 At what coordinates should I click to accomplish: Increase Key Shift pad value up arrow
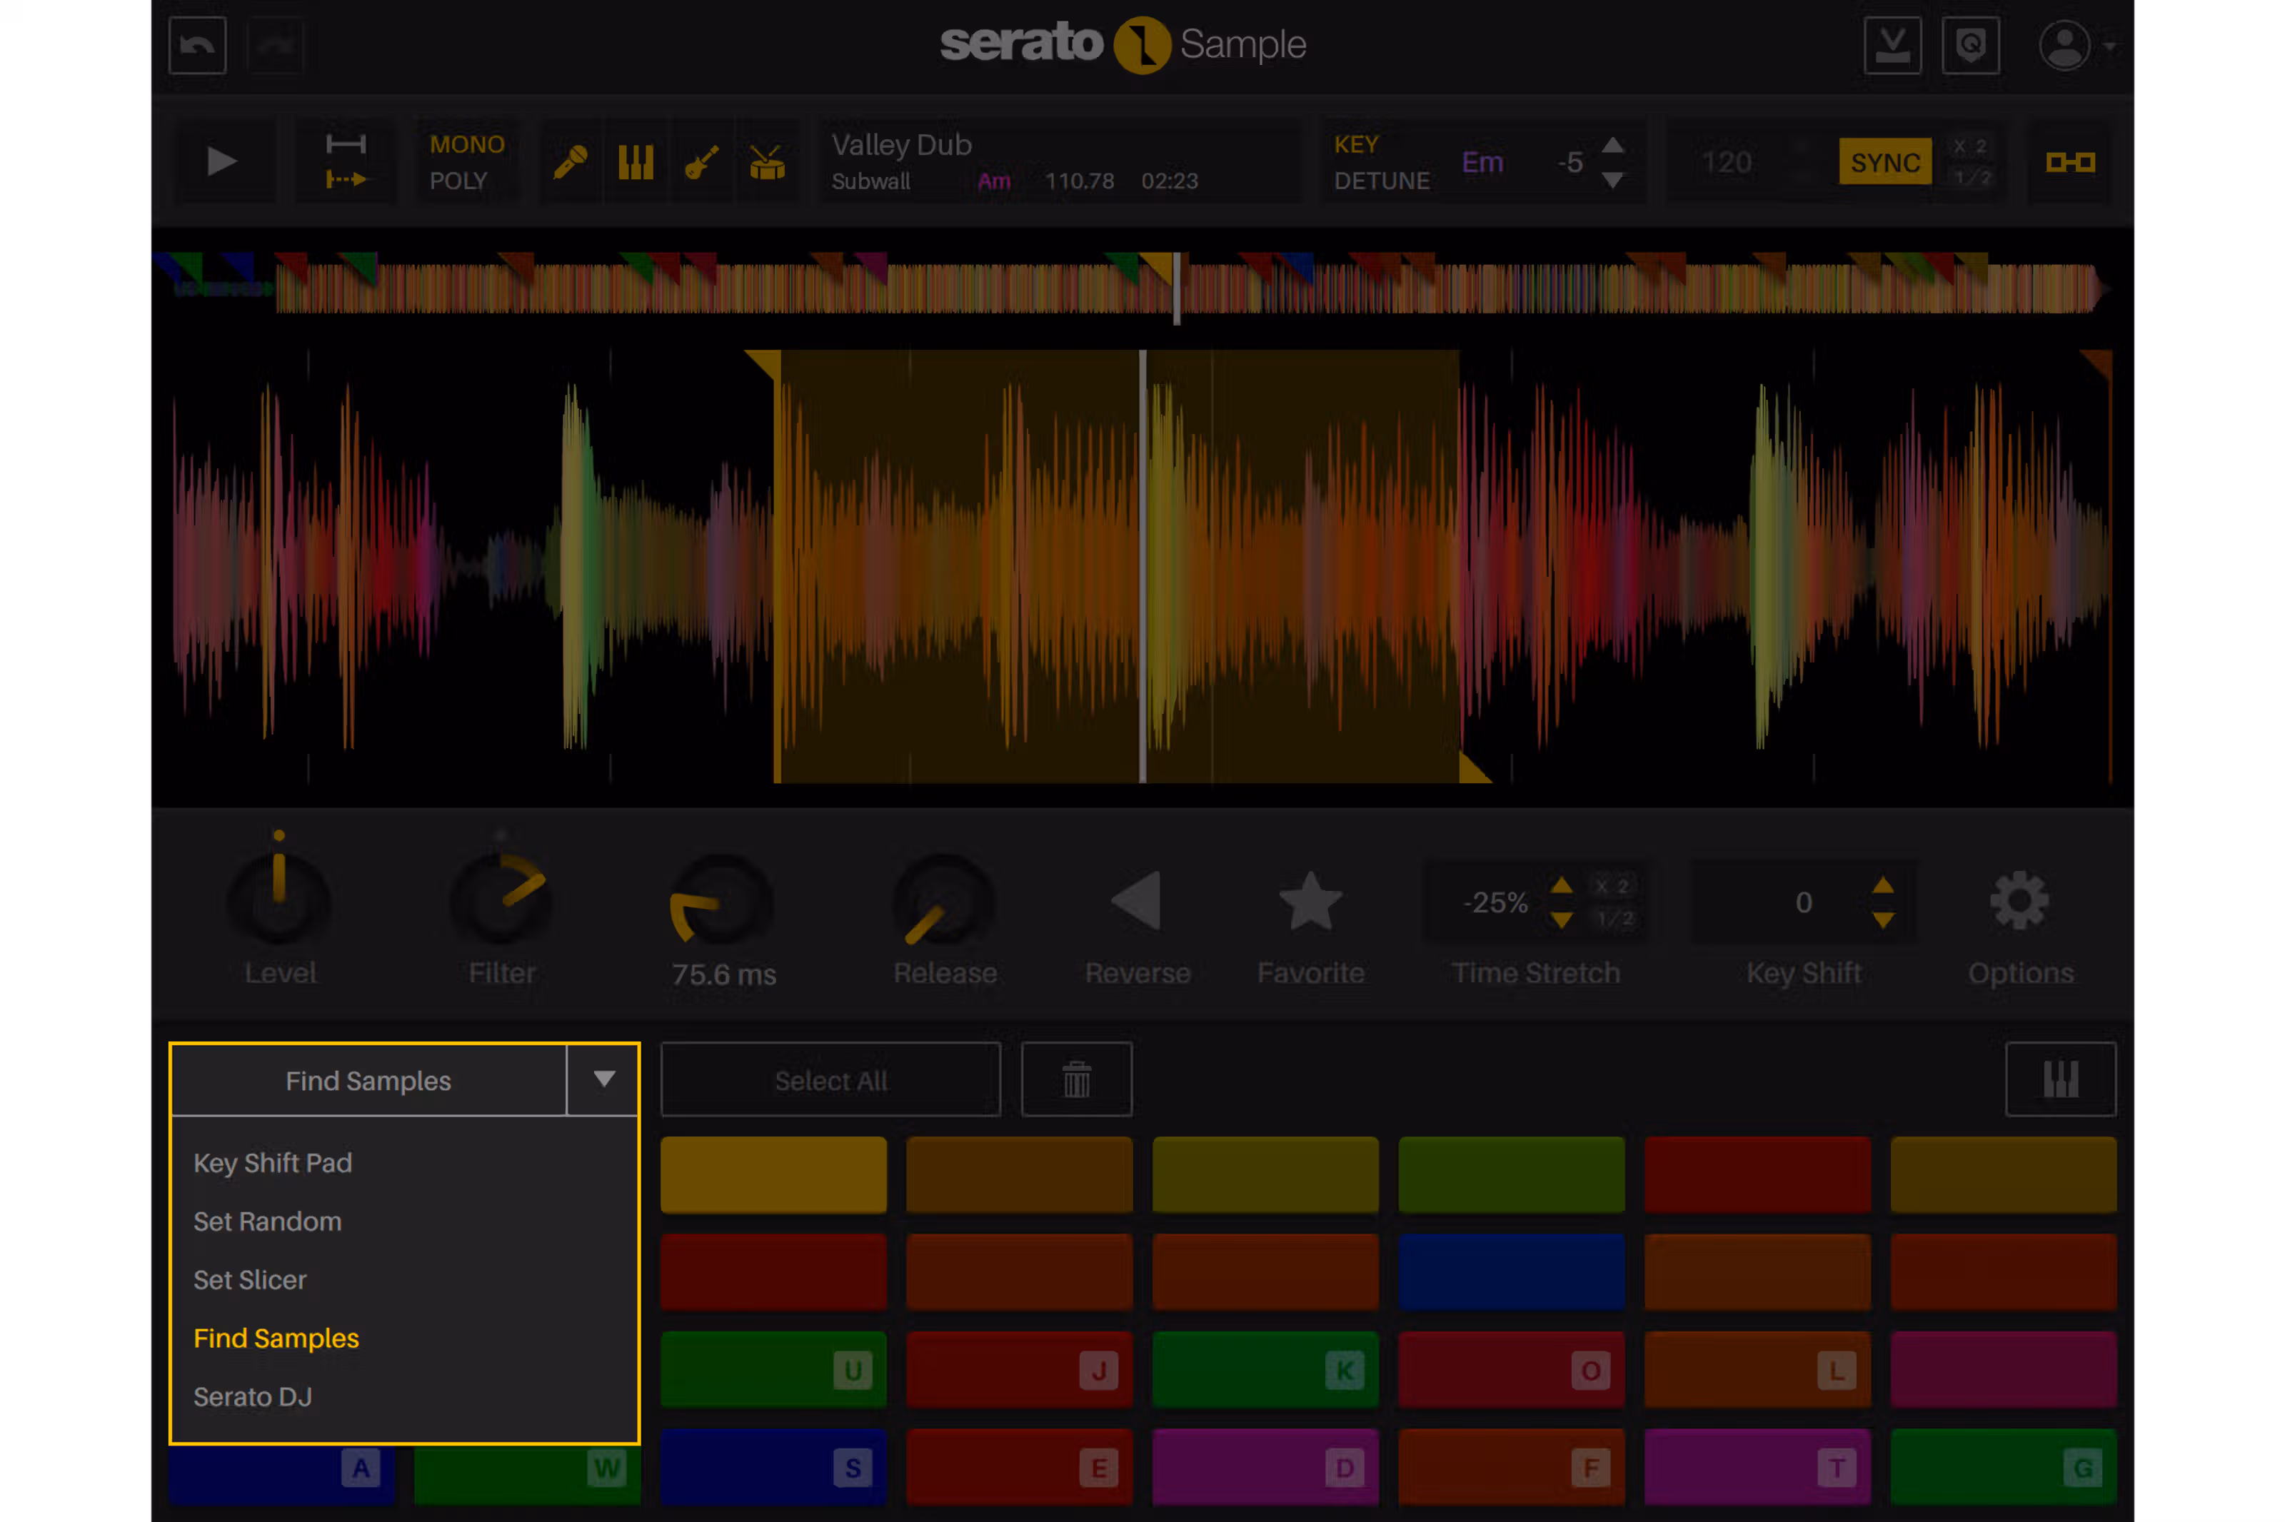coord(1883,885)
